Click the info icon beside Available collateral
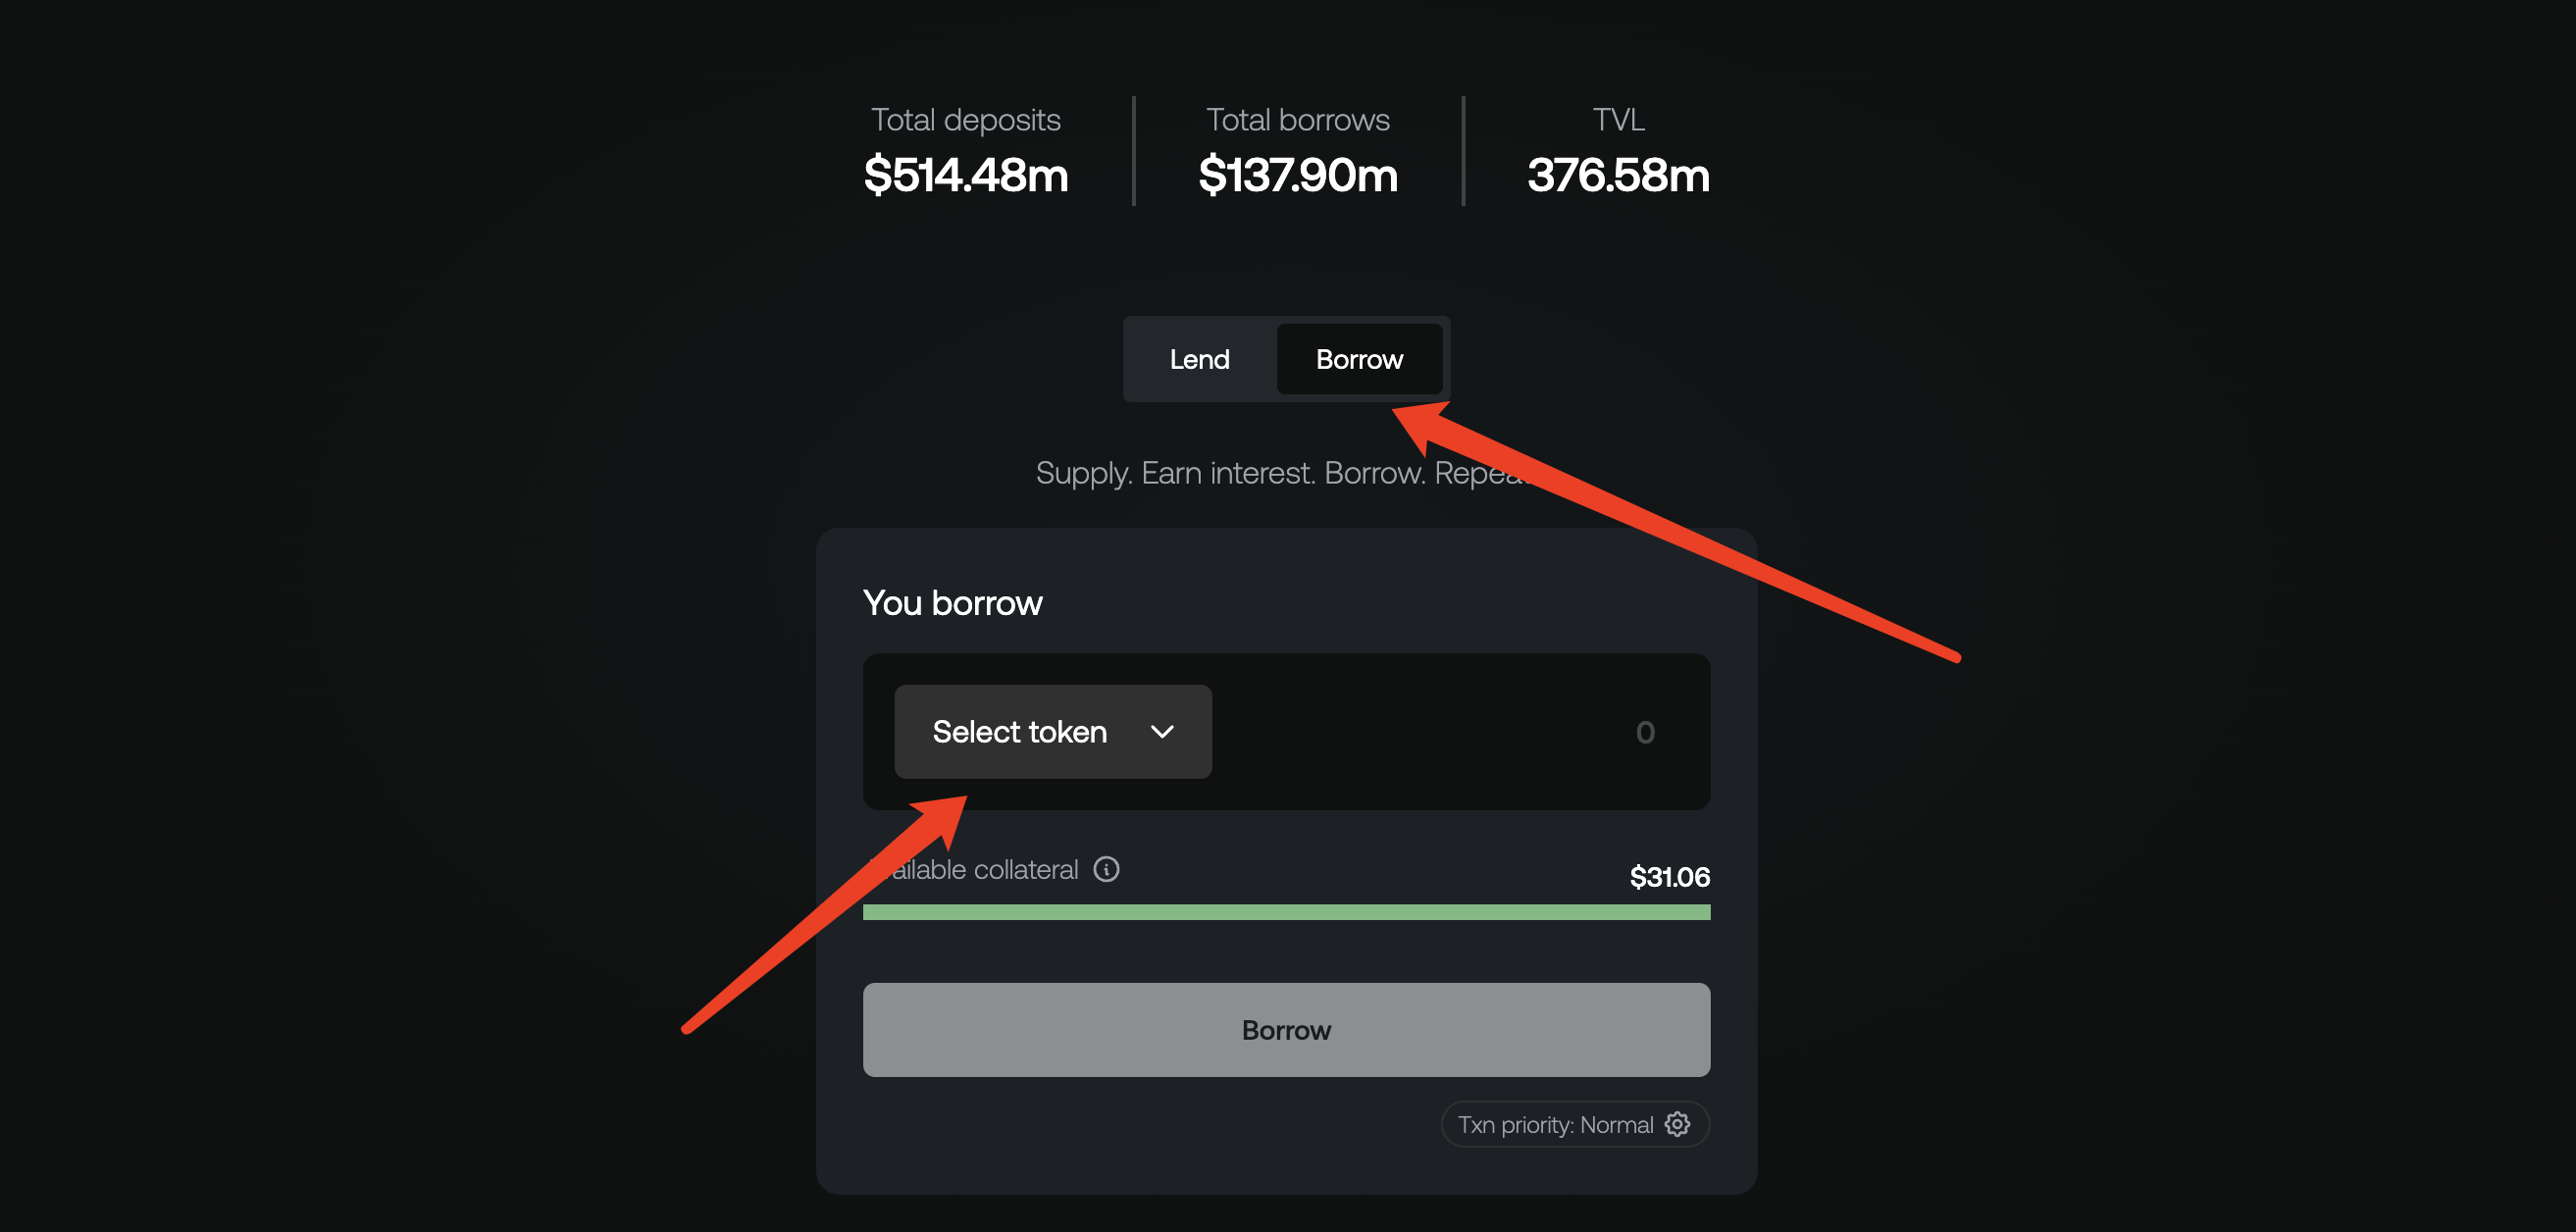The image size is (2576, 1232). [1106, 869]
